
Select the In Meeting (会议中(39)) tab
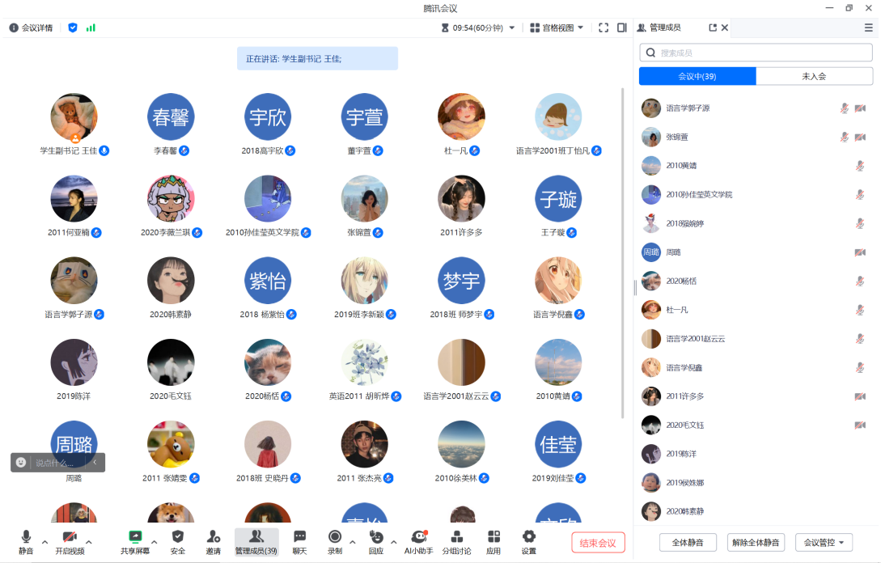click(697, 76)
